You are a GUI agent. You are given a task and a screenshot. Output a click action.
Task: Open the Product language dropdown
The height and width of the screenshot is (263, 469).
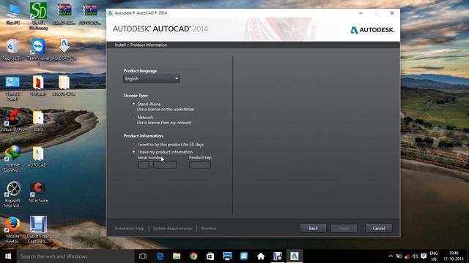point(152,79)
